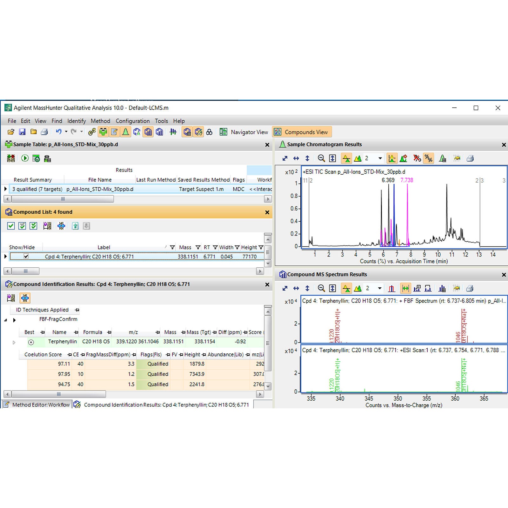Switch to the Method Editor: Workflow tab

pos(37,404)
